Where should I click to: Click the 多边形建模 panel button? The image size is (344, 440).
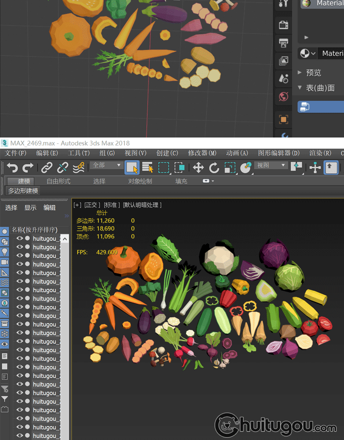point(23,191)
